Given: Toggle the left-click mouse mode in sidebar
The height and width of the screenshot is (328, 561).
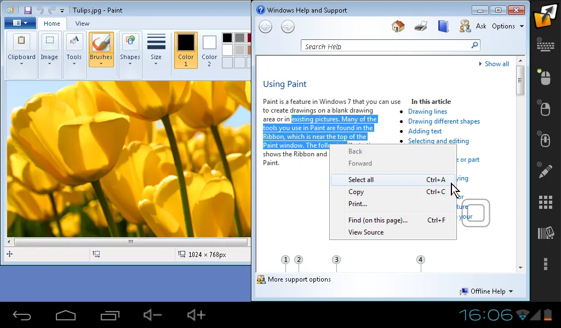Looking at the screenshot, I should point(545,77).
